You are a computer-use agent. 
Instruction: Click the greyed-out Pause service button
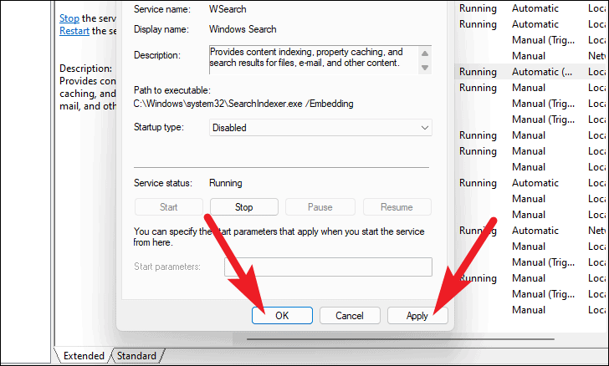(320, 207)
